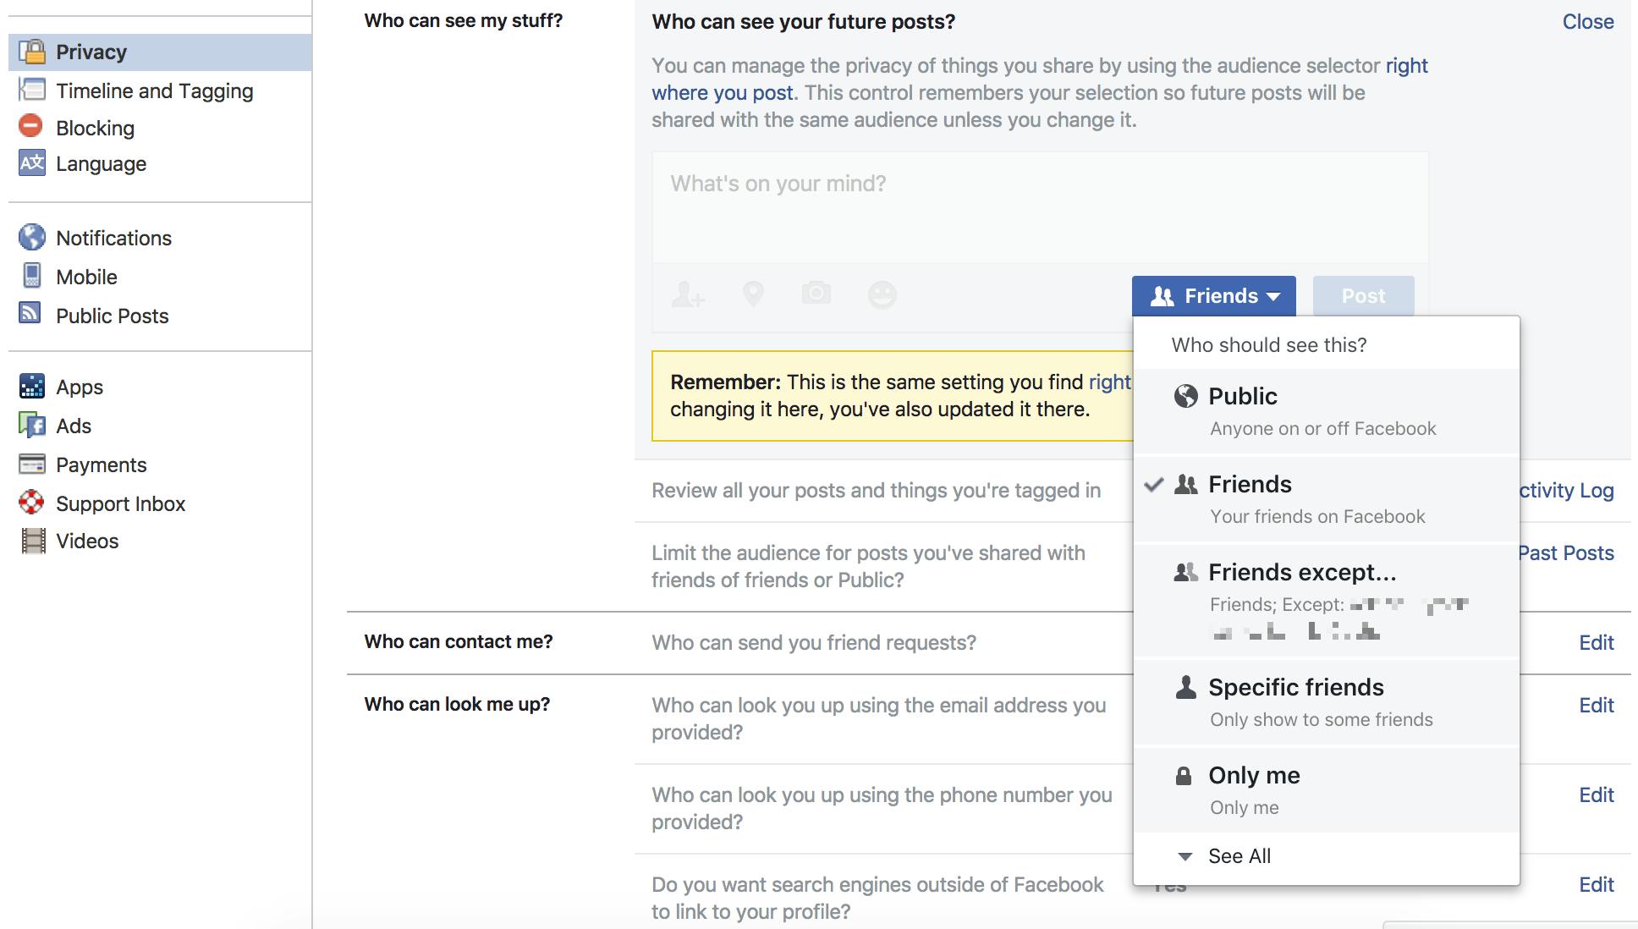1638x929 pixels.
Task: Click the Public Posts menu item
Action: pos(112,315)
